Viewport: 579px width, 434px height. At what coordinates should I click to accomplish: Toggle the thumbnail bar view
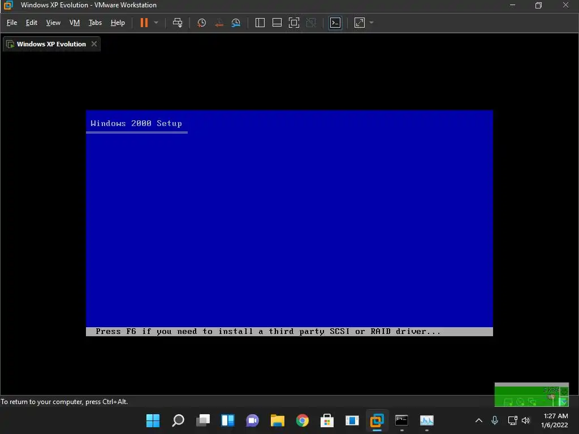(277, 23)
